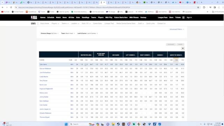The image size is (224, 126).
Task: Click the Glossary button above the table
Action: coord(171,44)
